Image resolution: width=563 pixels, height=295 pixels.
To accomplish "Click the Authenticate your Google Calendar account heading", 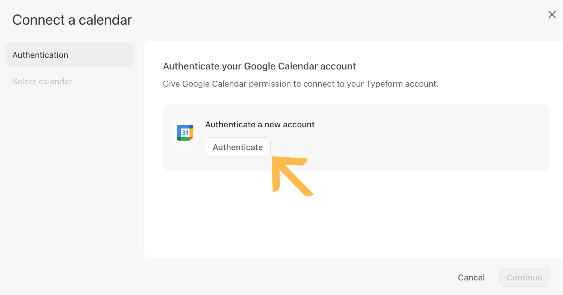I will pyautogui.click(x=259, y=66).
